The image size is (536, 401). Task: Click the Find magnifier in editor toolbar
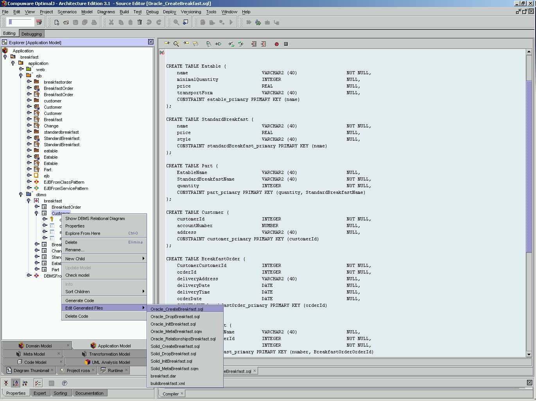click(x=176, y=44)
